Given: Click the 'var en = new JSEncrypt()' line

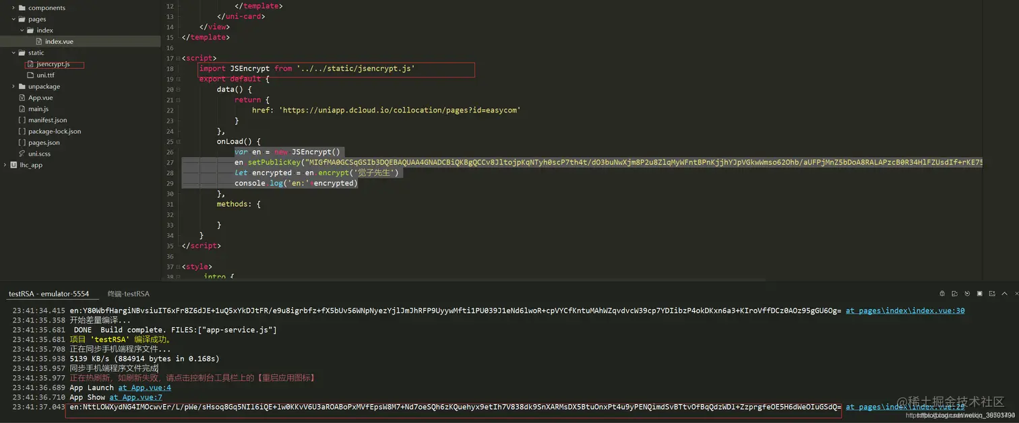Looking at the screenshot, I should tap(288, 152).
